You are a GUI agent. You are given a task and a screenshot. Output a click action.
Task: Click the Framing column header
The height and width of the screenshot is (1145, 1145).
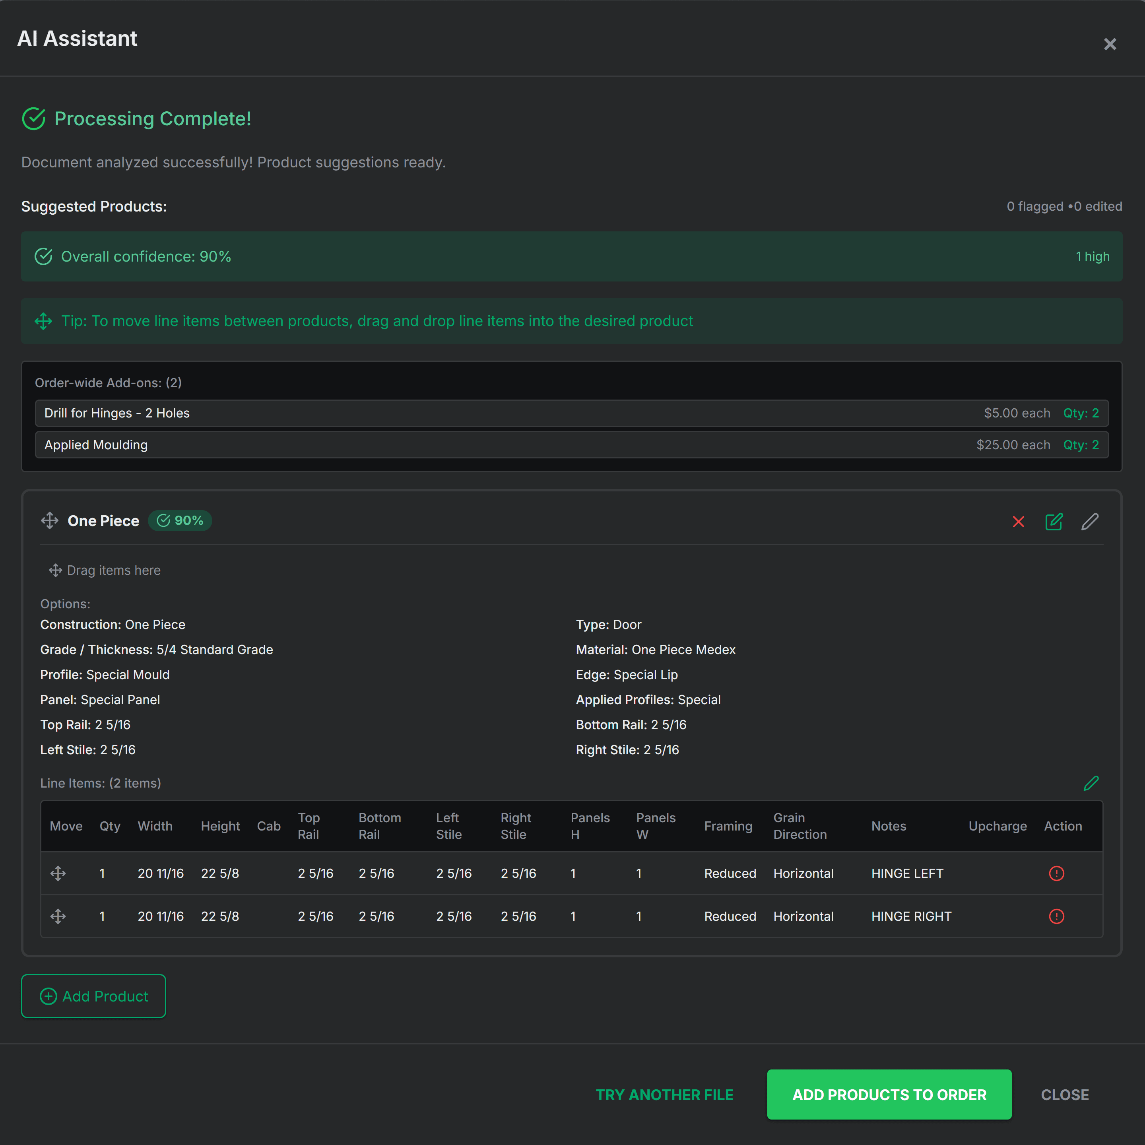728,826
